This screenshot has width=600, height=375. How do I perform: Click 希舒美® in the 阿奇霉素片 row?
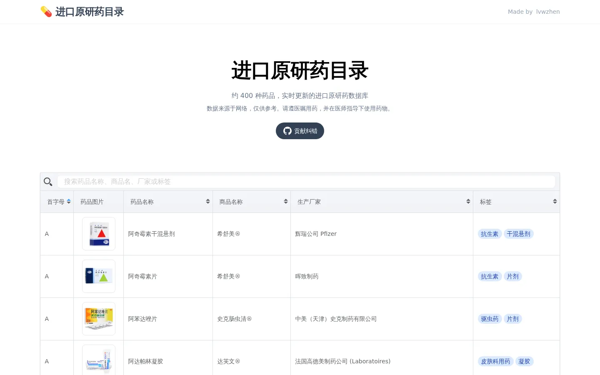tap(229, 276)
